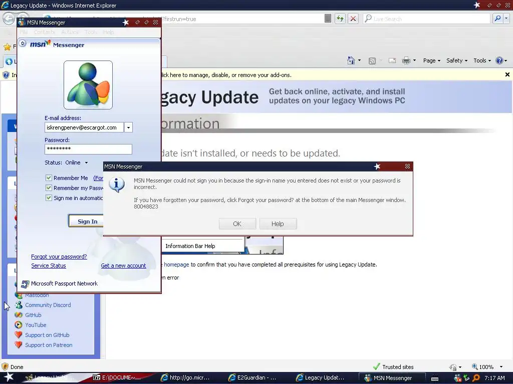513x384 pixels.
Task: Open the e-mail address dropdown arrow
Action: click(129, 127)
